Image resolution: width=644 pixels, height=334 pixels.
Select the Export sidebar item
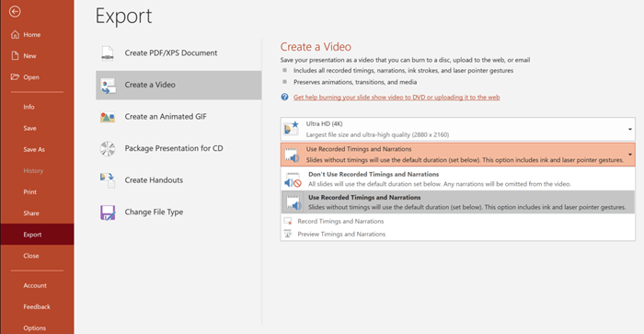[x=37, y=235]
